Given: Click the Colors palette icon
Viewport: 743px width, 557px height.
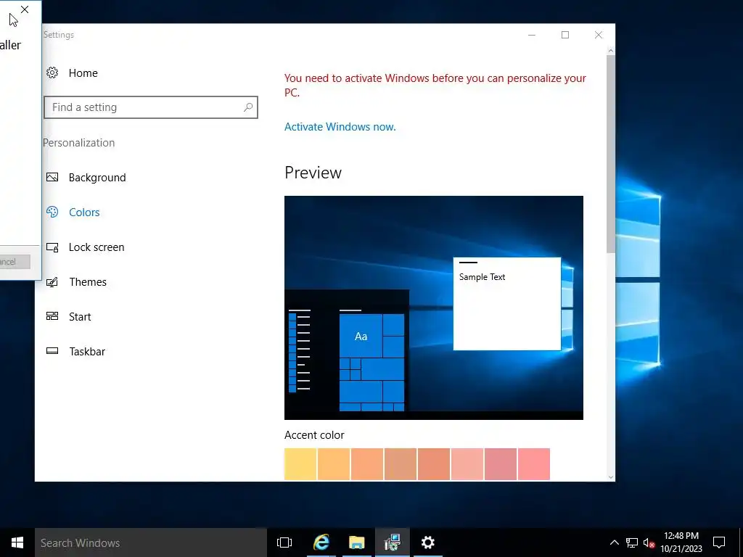Looking at the screenshot, I should click(x=52, y=212).
